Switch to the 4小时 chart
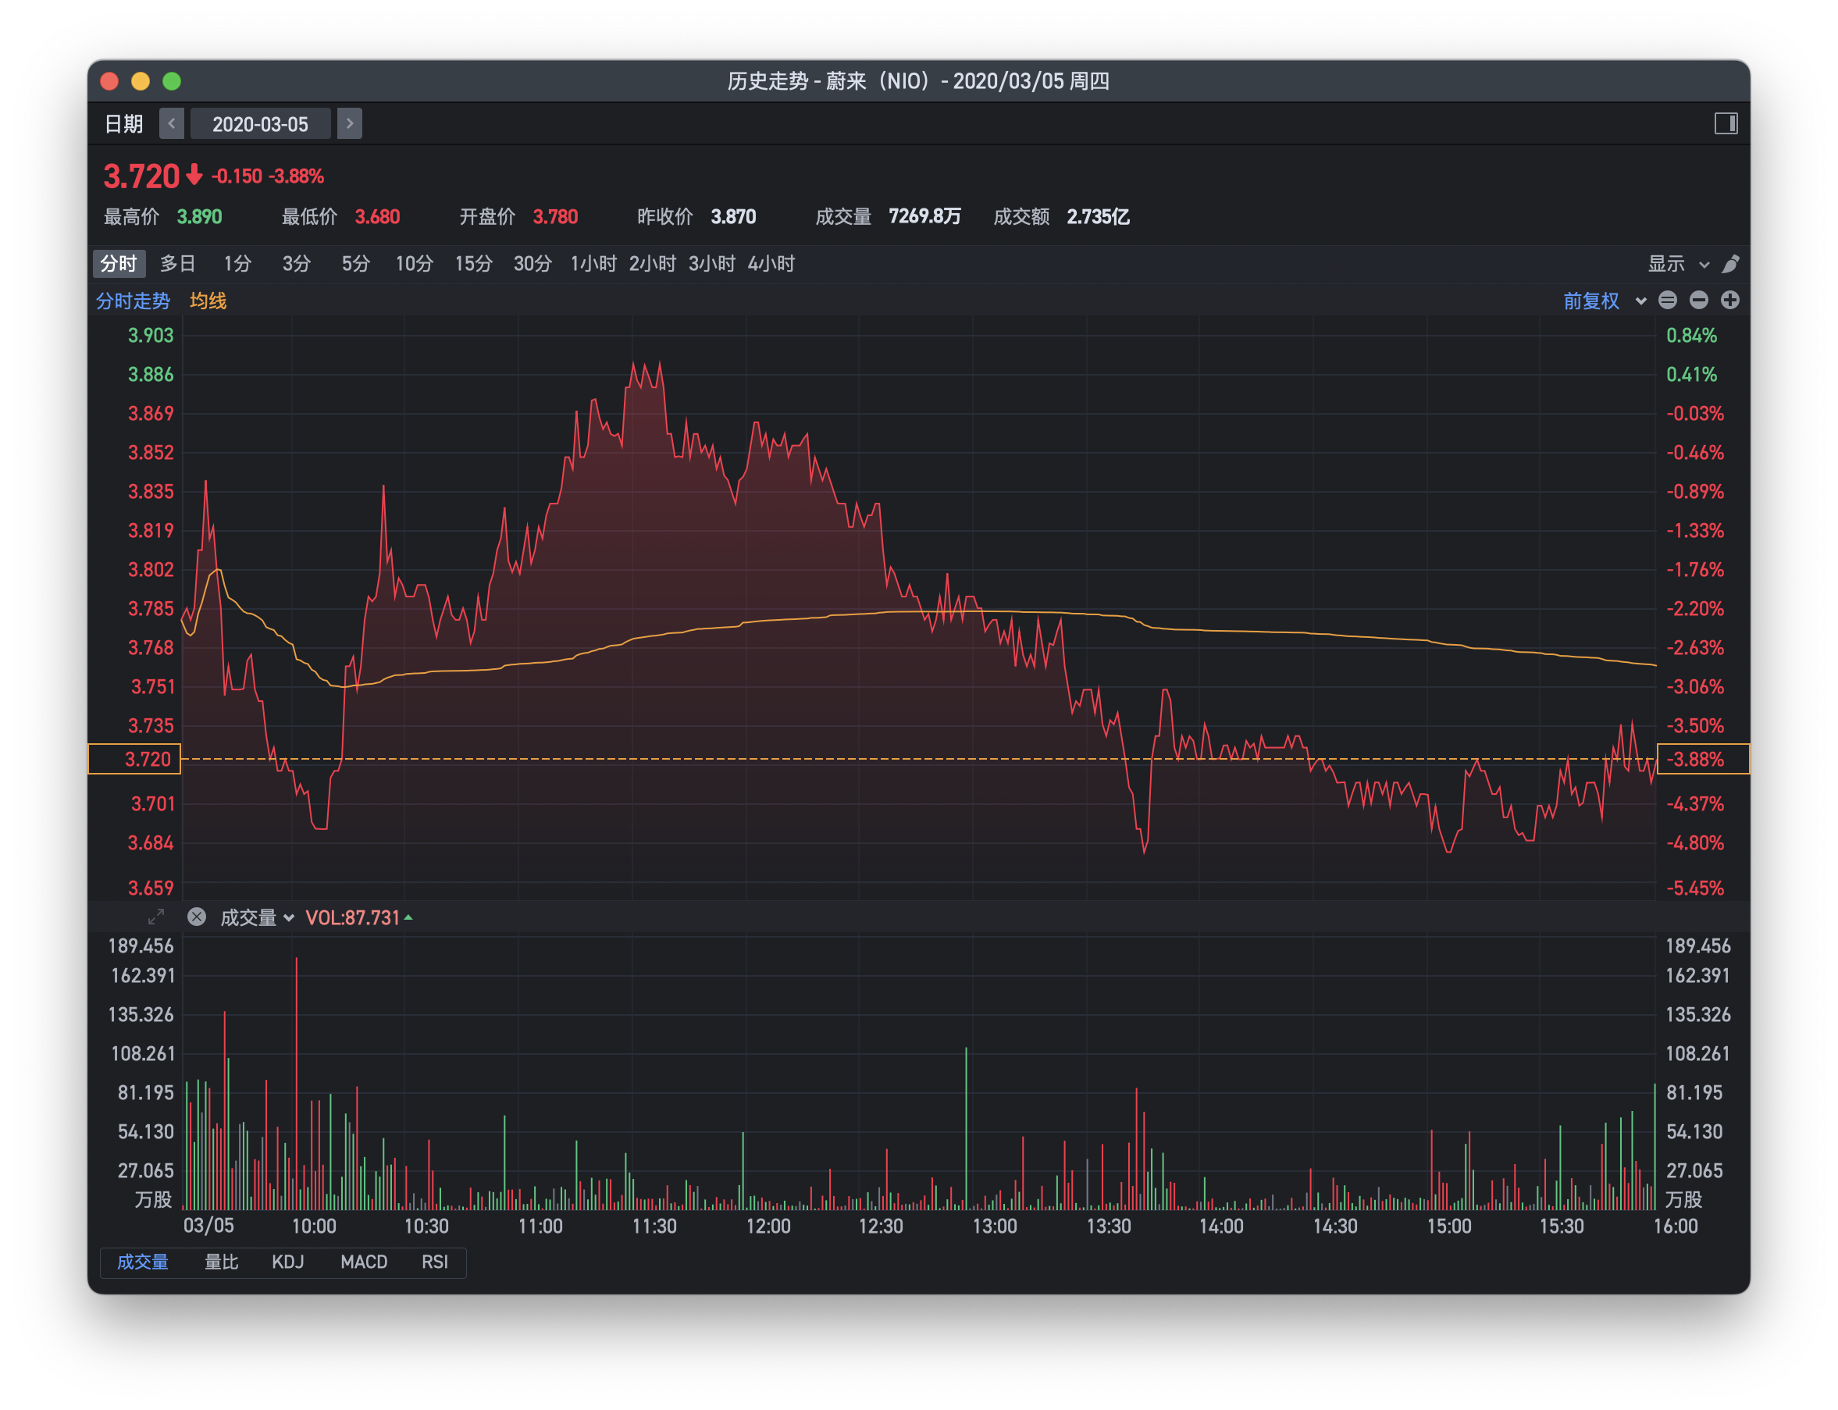This screenshot has width=1838, height=1410. 771,264
